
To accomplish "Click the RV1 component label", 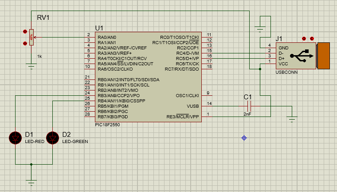I will click(x=43, y=18).
